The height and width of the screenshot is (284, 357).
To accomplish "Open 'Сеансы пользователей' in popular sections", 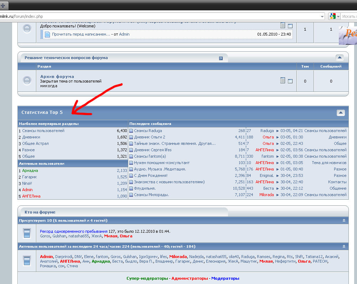I will [43, 131].
